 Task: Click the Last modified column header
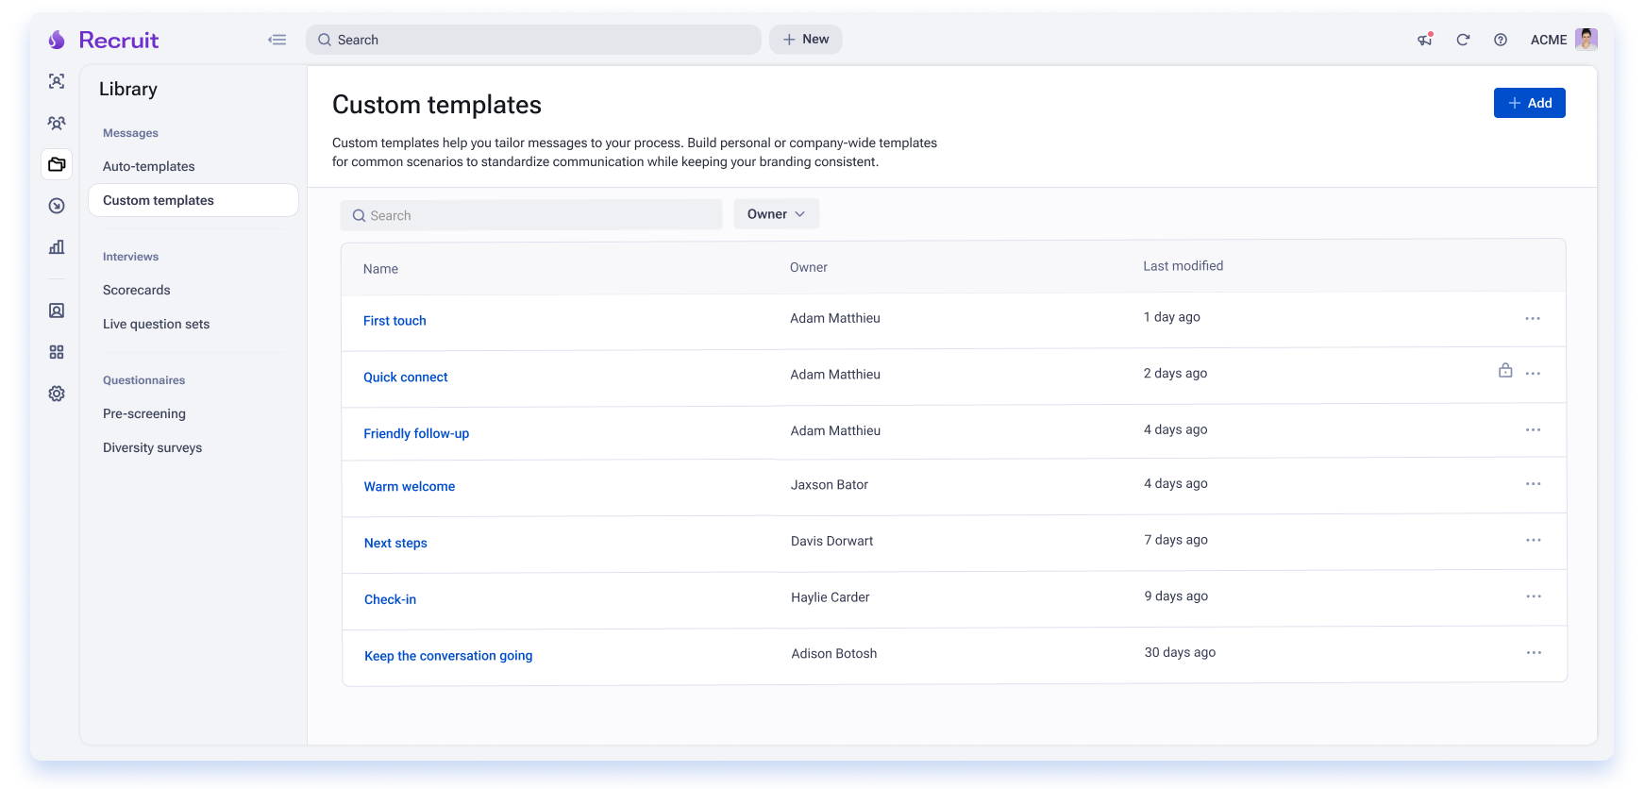coord(1183,266)
